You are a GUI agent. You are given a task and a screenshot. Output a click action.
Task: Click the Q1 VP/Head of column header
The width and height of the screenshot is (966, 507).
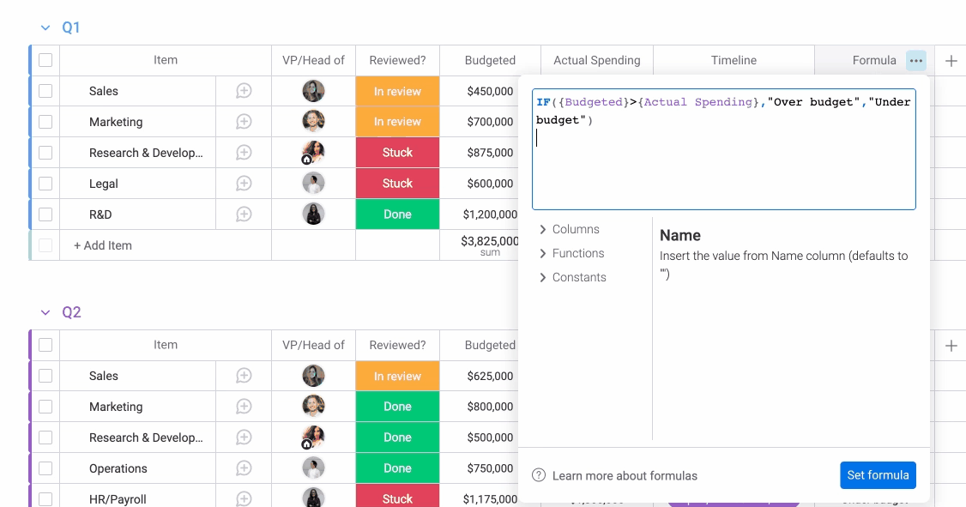[x=314, y=60]
